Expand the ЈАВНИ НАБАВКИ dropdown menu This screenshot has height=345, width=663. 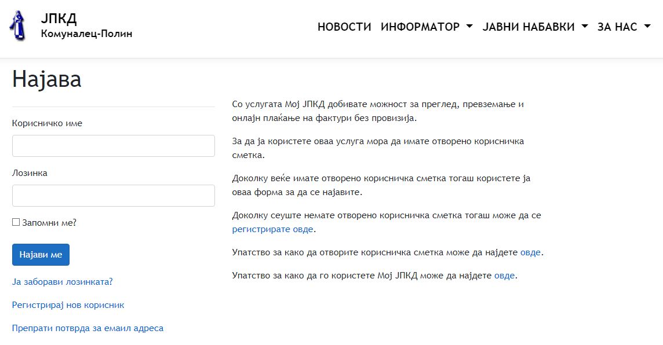535,27
